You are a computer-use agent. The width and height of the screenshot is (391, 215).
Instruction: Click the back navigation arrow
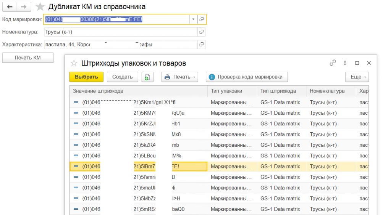coord(10,7)
